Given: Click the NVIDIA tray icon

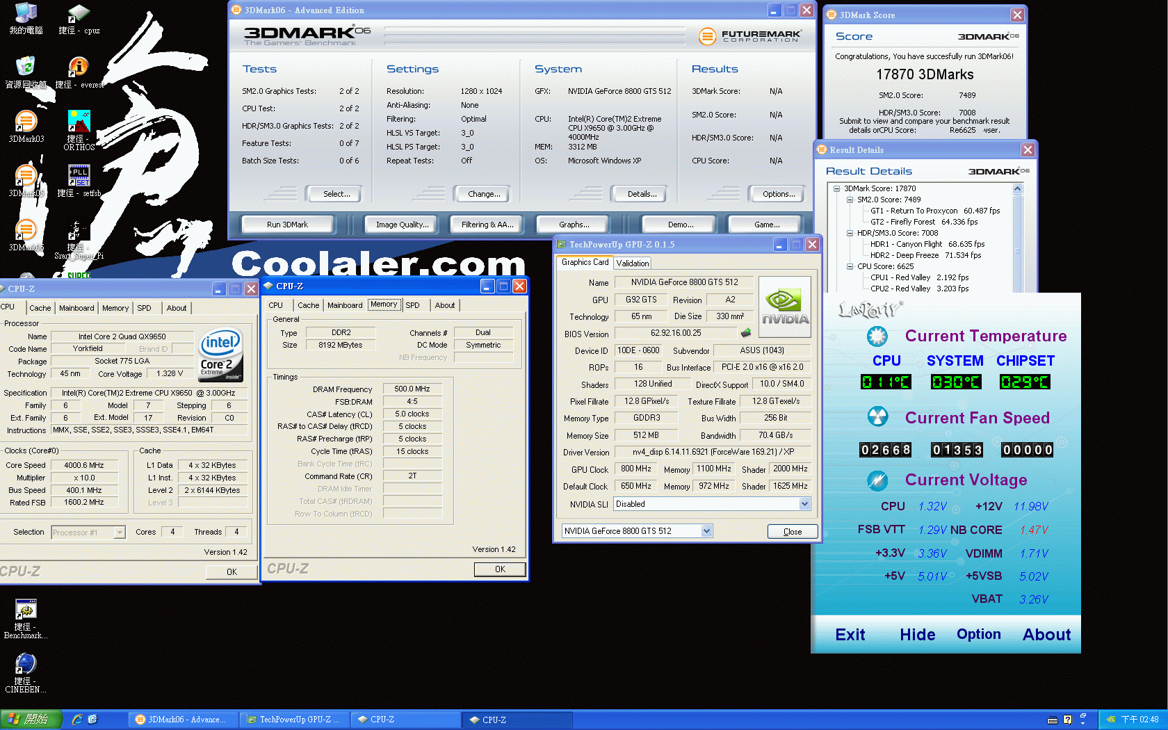Looking at the screenshot, I should pyautogui.click(x=1111, y=720).
